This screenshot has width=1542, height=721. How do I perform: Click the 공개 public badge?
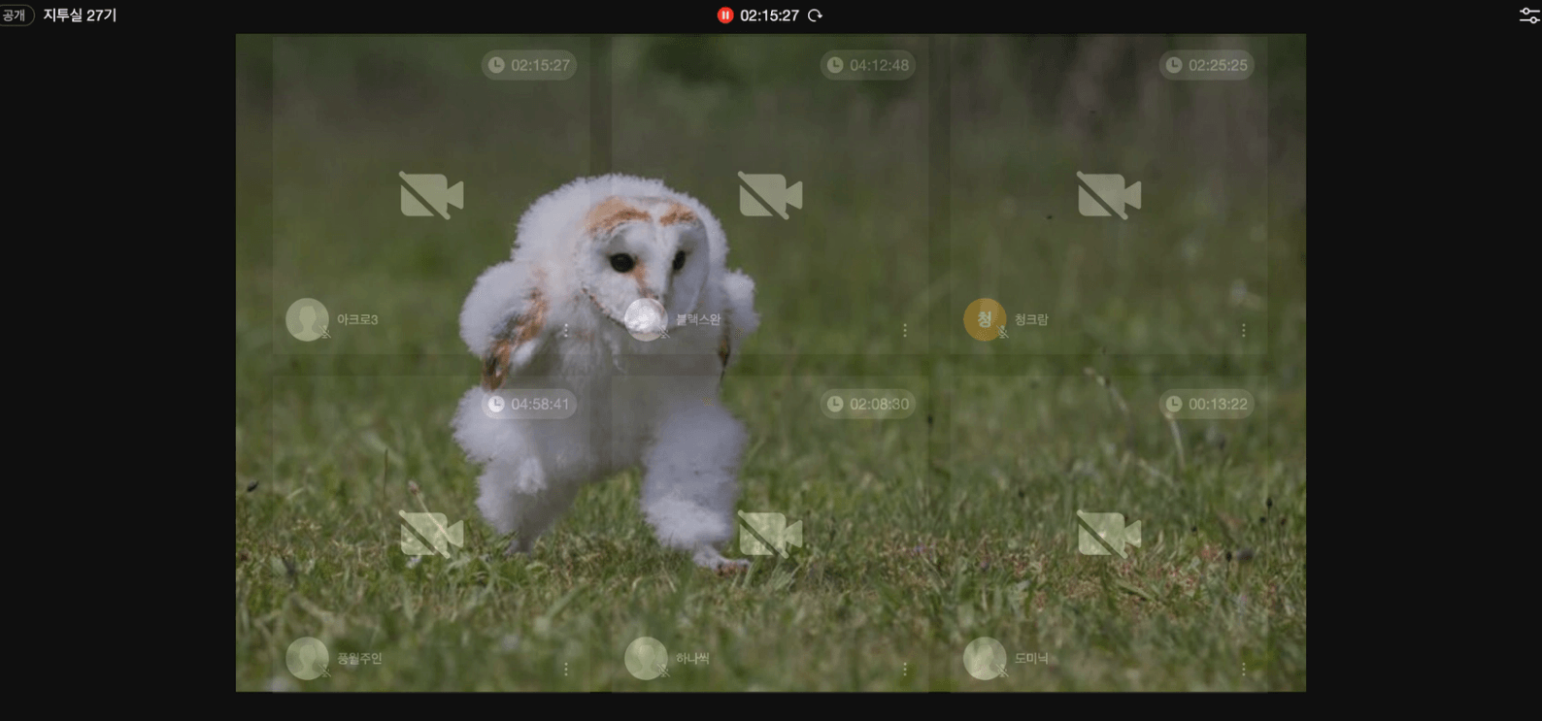coord(15,16)
